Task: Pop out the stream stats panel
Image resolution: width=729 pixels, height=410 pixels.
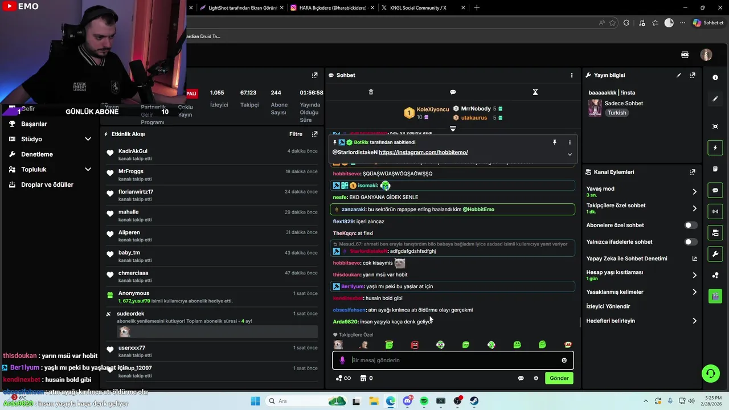Action: click(x=314, y=75)
